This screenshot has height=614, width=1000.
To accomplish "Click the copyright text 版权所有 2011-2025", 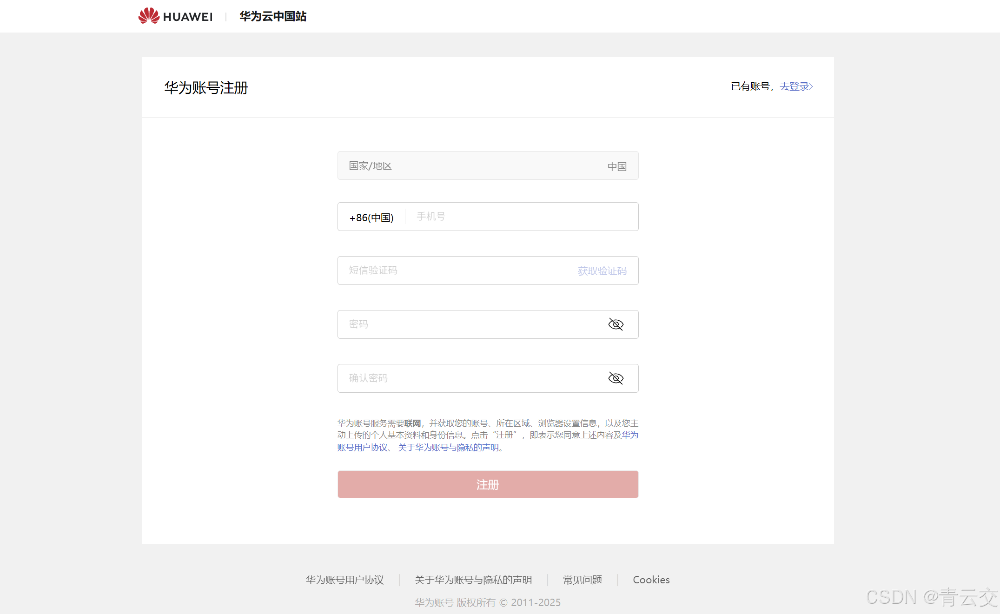I will [488, 603].
